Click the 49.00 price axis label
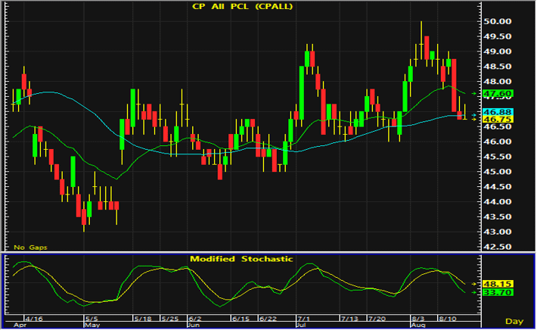This screenshot has height=330, width=537. 497,51
